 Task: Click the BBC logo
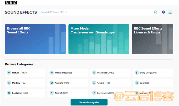coord(11,3)
